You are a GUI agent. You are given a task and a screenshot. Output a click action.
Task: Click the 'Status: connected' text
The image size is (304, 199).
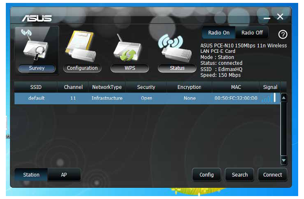(221, 63)
